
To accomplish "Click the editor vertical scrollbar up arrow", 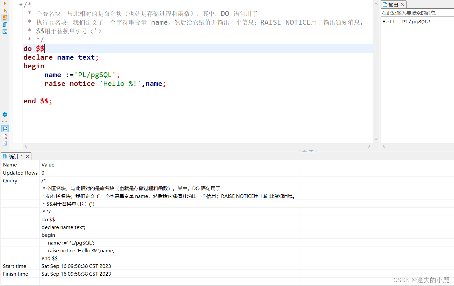I will click(376, 4).
